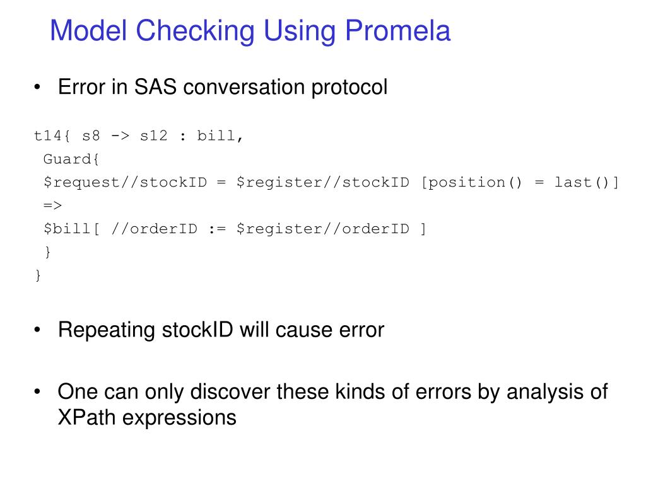This screenshot has width=646, height=484.
Task: Click the outer closing brace of t14
Action: click(38, 275)
